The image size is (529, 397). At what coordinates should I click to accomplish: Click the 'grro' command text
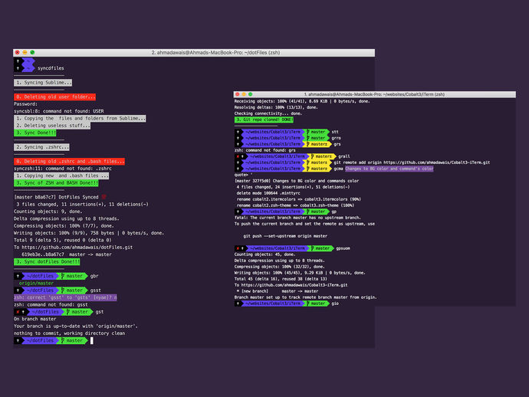pos(336,138)
